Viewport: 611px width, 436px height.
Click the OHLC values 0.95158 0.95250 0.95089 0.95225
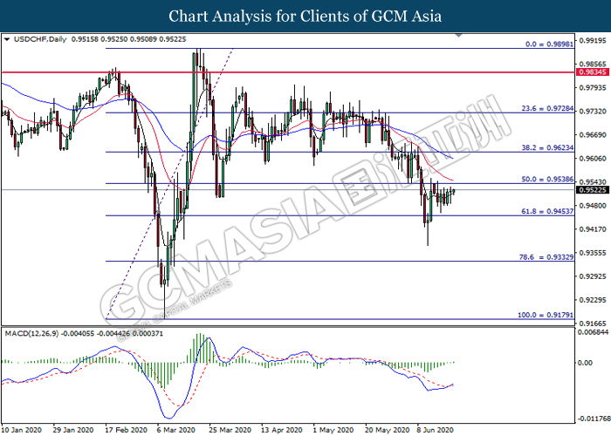tap(129, 39)
